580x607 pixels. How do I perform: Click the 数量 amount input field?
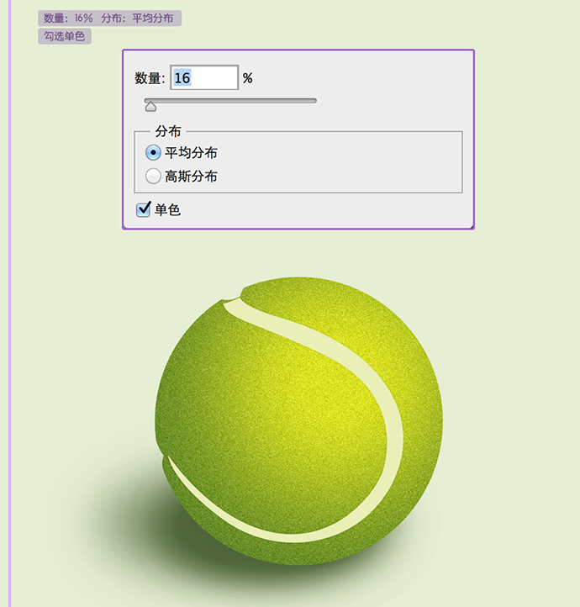pos(204,77)
